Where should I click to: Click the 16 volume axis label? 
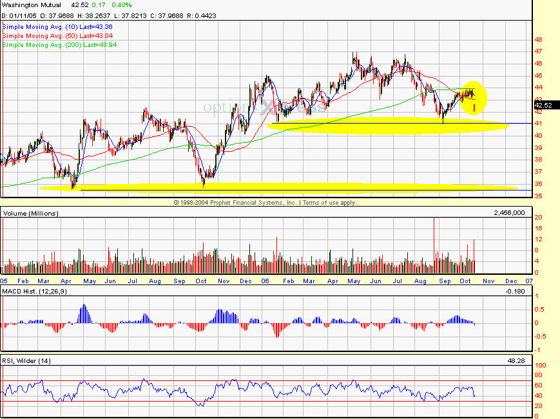coord(539,228)
